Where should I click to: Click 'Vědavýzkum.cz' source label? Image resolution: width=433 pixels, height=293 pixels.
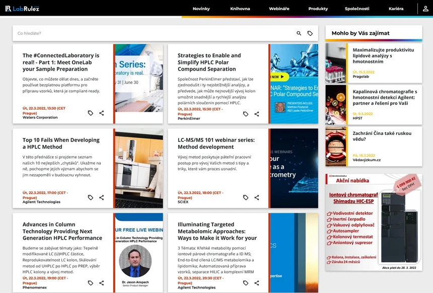[367, 160]
